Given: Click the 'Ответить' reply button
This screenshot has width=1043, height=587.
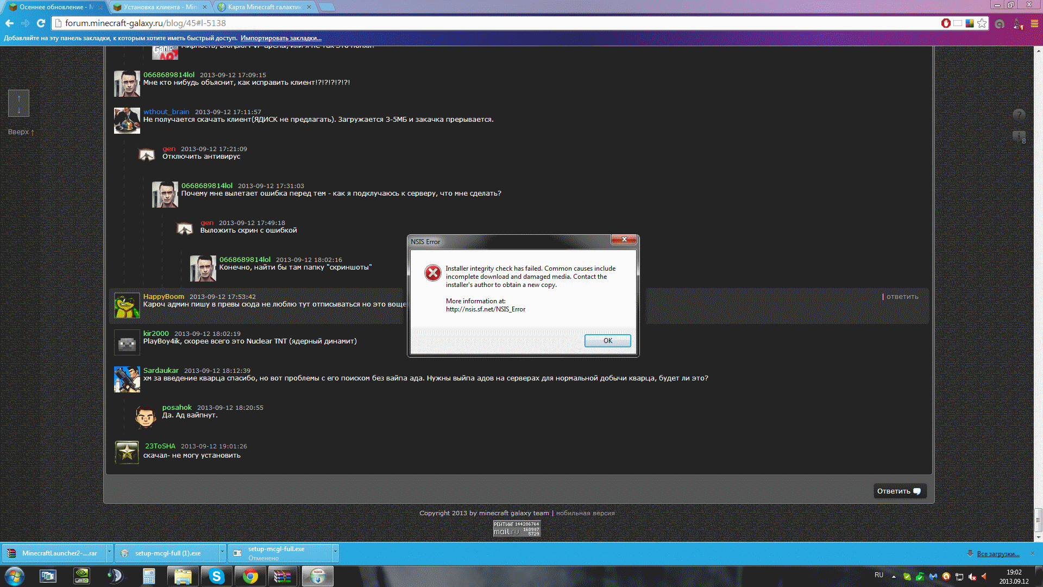Looking at the screenshot, I should click(900, 491).
